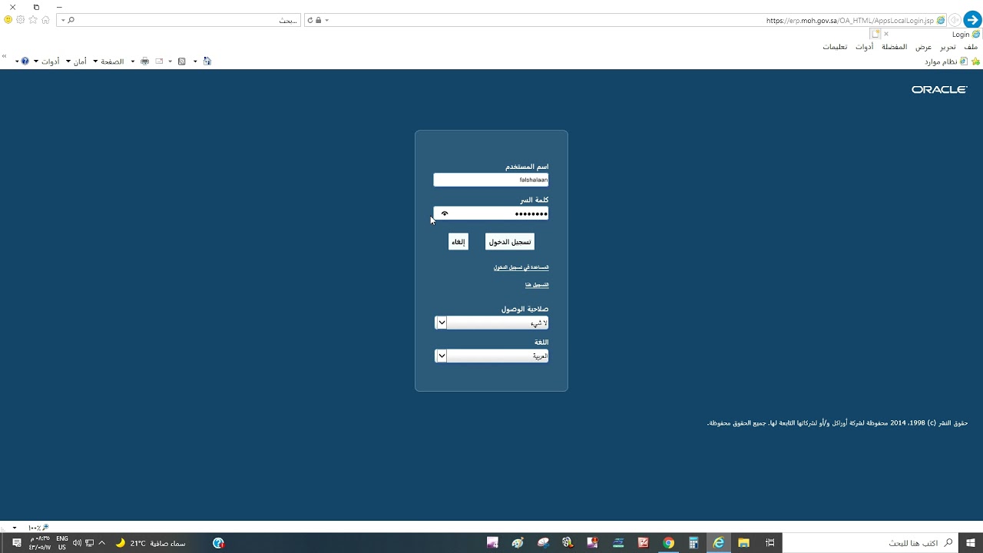This screenshot has height=553, width=983.
Task: Open the المفضلة menu
Action: click(894, 47)
